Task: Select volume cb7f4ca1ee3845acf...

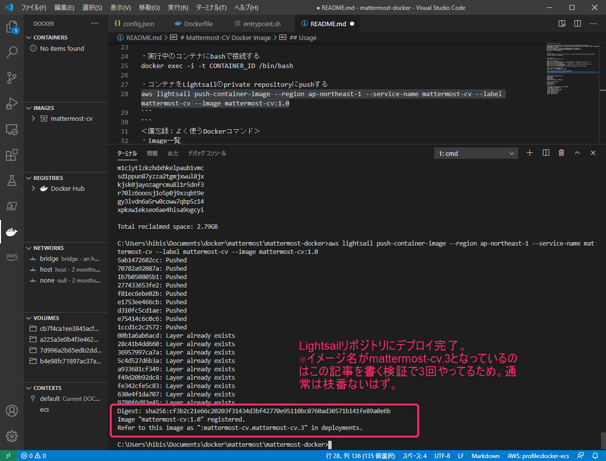Action: tap(66, 329)
